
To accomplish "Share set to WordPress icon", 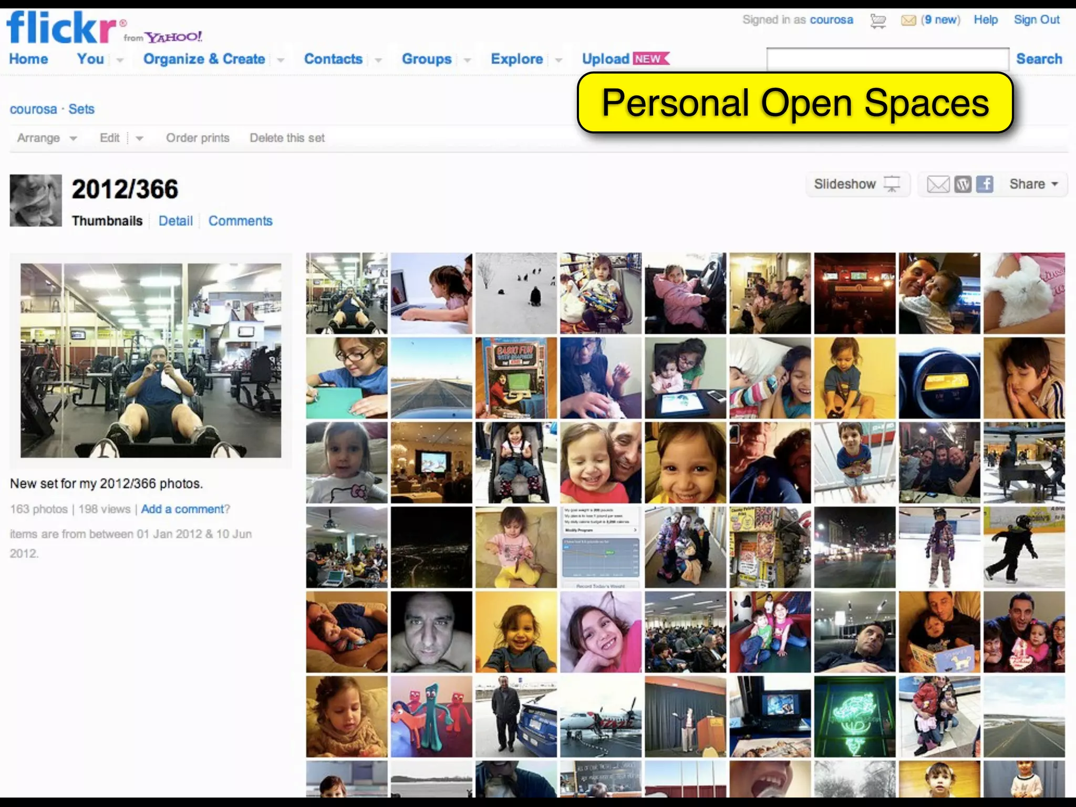I will click(x=963, y=184).
